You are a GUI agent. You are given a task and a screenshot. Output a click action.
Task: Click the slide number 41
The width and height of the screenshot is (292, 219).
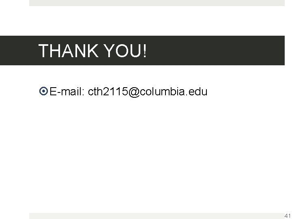coord(288,216)
